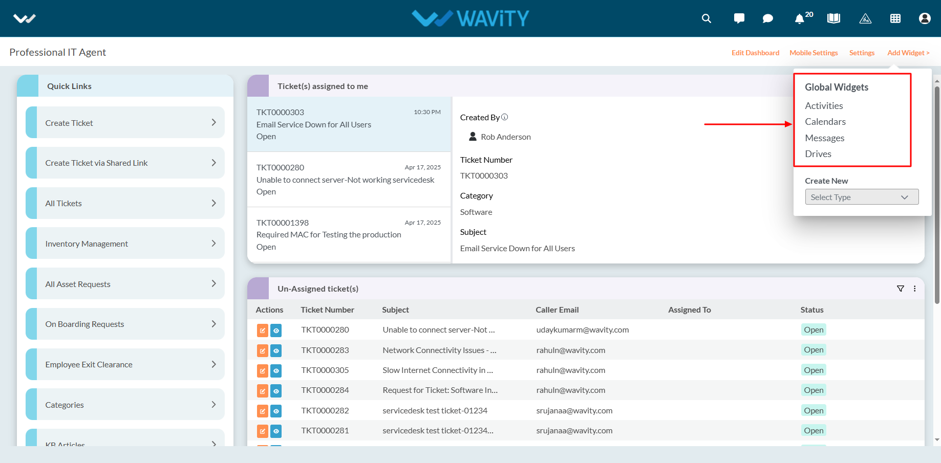This screenshot has height=463, width=941.
Task: Expand the Create Ticket chevron
Action: [x=213, y=122]
